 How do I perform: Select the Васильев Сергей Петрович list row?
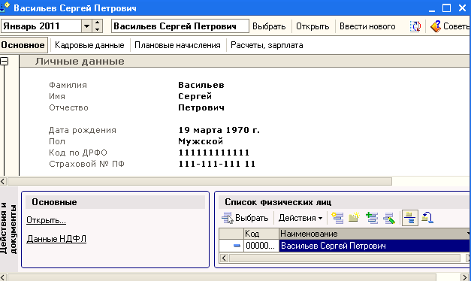(x=375, y=246)
